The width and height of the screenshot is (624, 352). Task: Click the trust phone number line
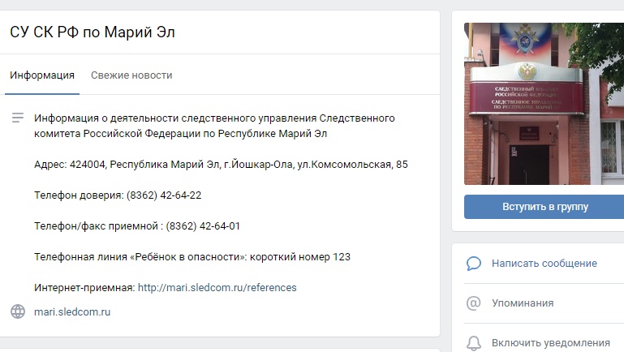[118, 195]
